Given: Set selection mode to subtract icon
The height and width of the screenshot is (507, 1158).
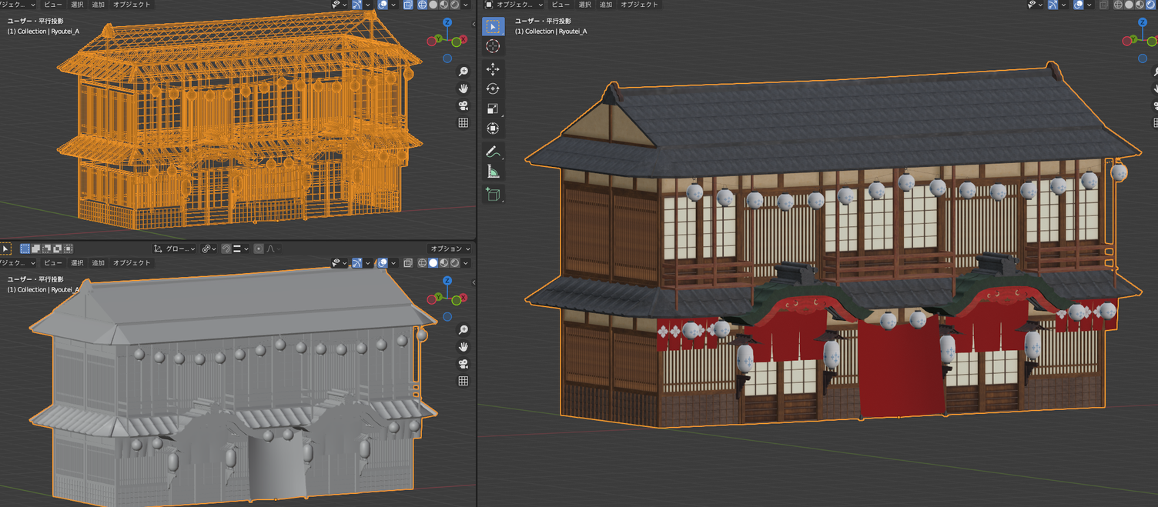Looking at the screenshot, I should click(46, 248).
